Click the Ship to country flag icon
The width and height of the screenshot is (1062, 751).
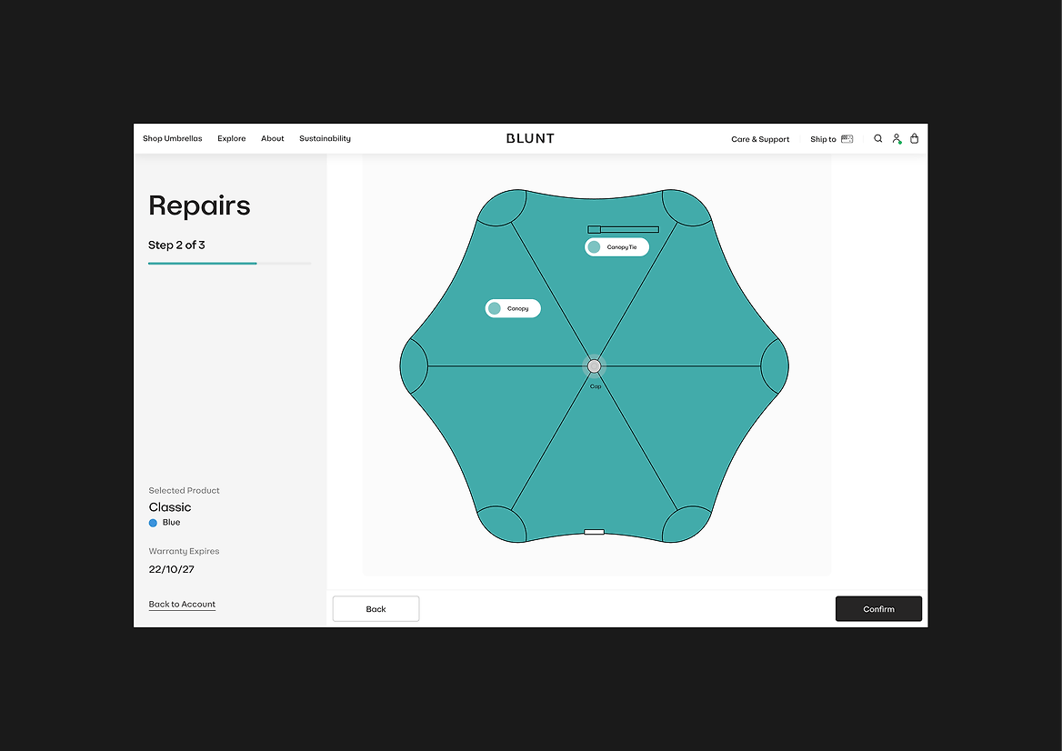point(847,139)
